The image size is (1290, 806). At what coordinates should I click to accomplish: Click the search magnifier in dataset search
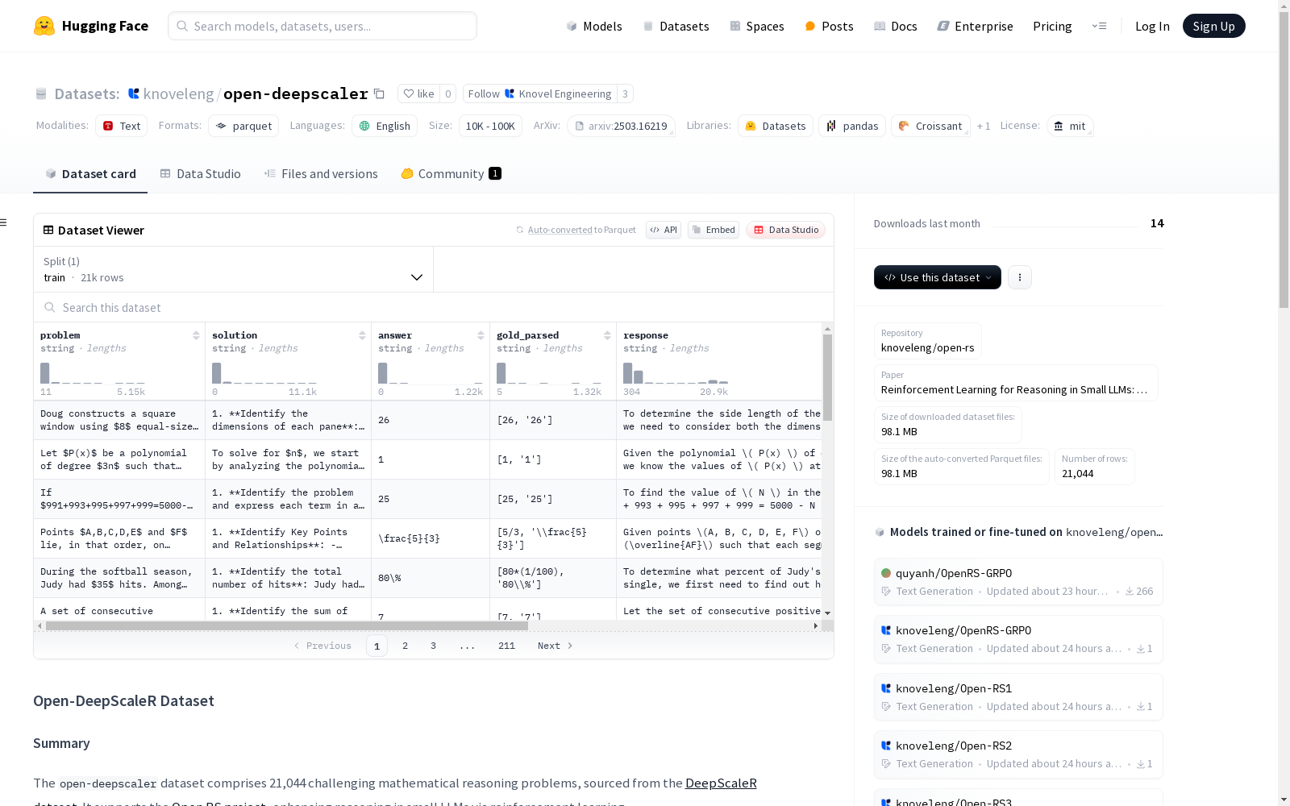[50, 307]
